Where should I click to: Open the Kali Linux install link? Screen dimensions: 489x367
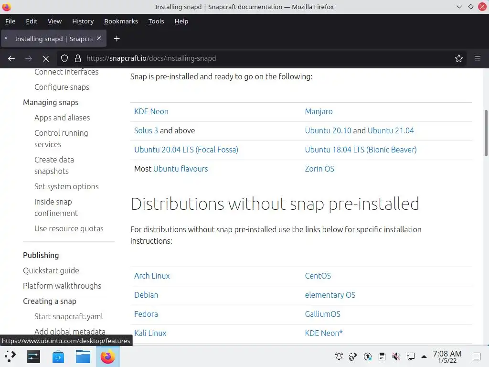pos(150,333)
